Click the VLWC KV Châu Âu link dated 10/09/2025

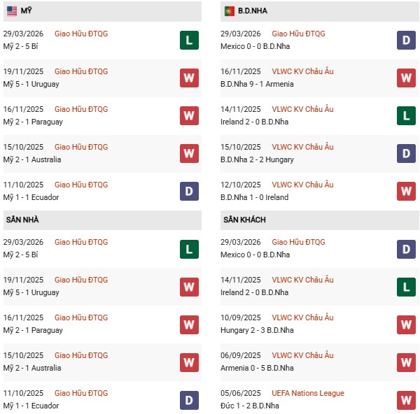pyautogui.click(x=302, y=317)
